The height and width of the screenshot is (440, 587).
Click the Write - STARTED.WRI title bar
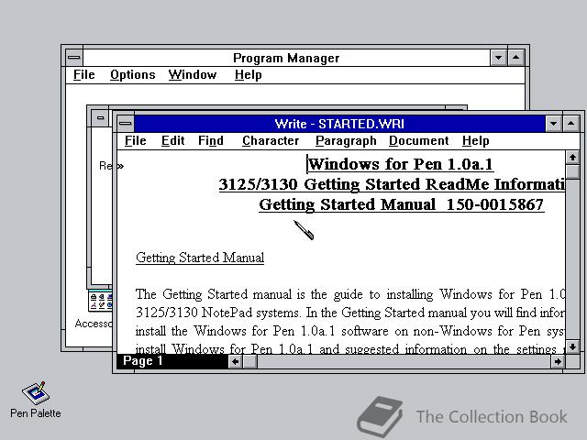(x=339, y=124)
